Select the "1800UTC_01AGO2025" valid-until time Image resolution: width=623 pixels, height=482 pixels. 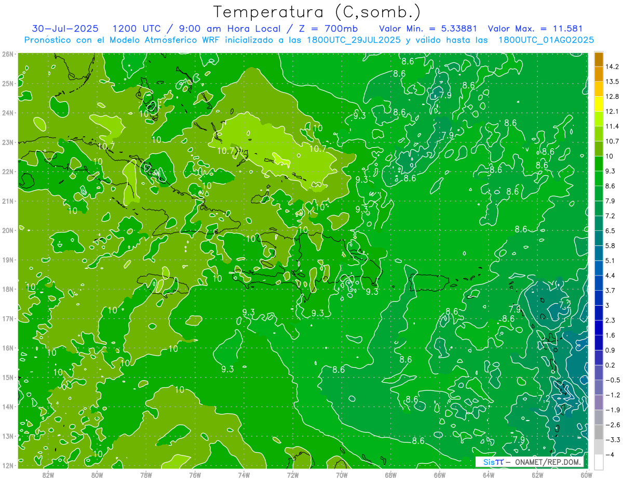(546, 40)
